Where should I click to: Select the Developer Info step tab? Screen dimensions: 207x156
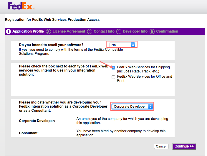coord(135,31)
